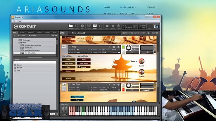The width and height of the screenshot is (216, 121).
Task: Open Pan Flute wrench edit icon
Action: (x=64, y=84)
